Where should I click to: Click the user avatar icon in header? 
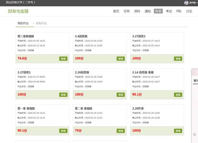pos(186,3)
